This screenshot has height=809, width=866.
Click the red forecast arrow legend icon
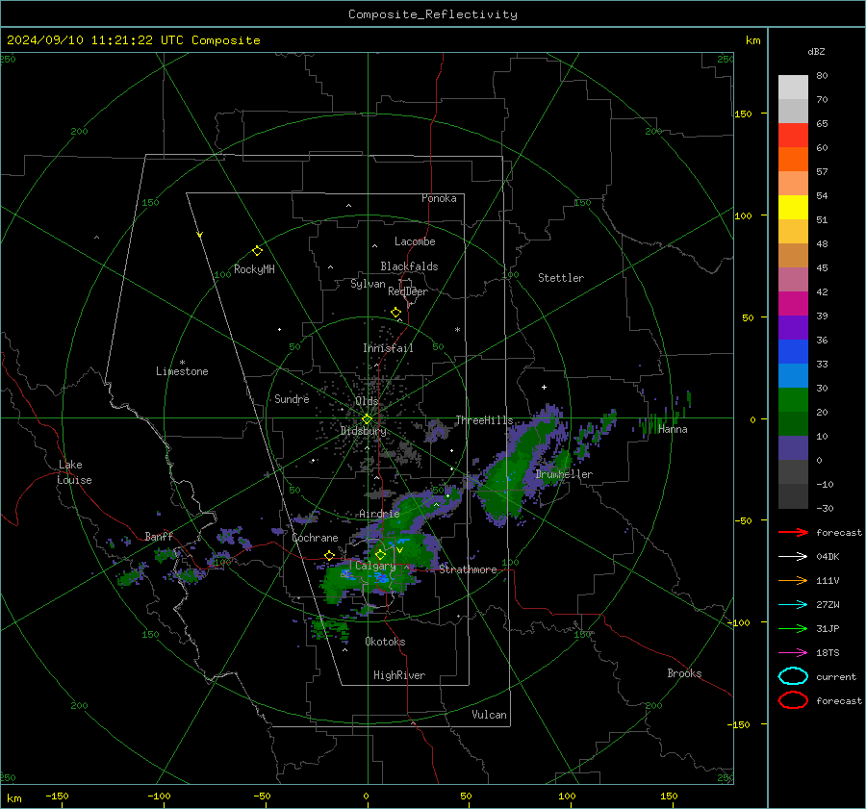[x=793, y=532]
